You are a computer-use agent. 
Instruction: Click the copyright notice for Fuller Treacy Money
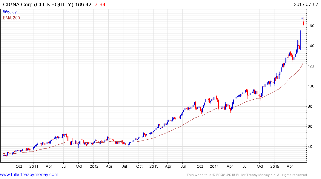click(x=247, y=175)
